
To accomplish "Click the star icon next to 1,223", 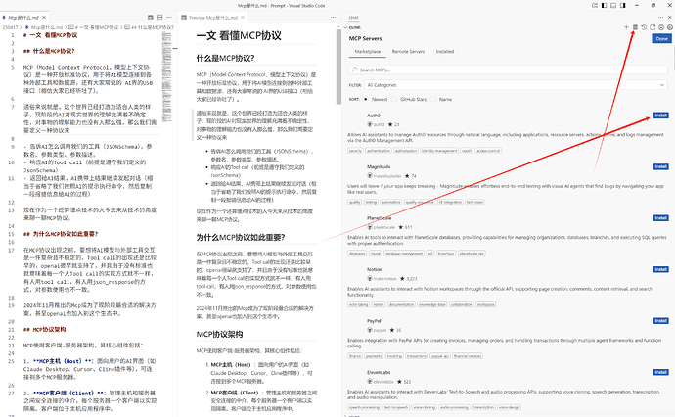I will pyautogui.click(x=402, y=279).
